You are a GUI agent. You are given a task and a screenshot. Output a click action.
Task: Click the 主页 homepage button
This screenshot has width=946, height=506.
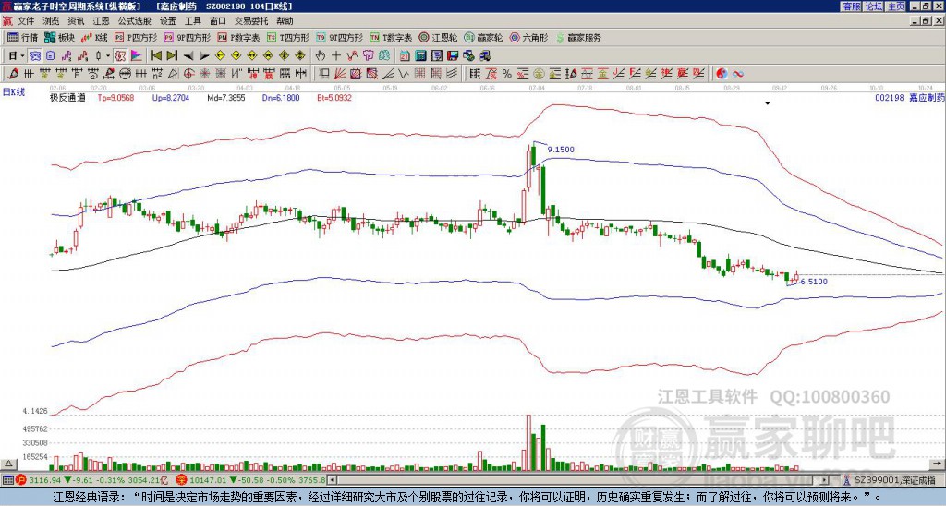pos(895,6)
